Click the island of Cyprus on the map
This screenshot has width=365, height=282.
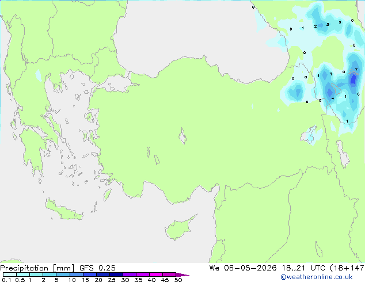pyautogui.click(x=180, y=228)
